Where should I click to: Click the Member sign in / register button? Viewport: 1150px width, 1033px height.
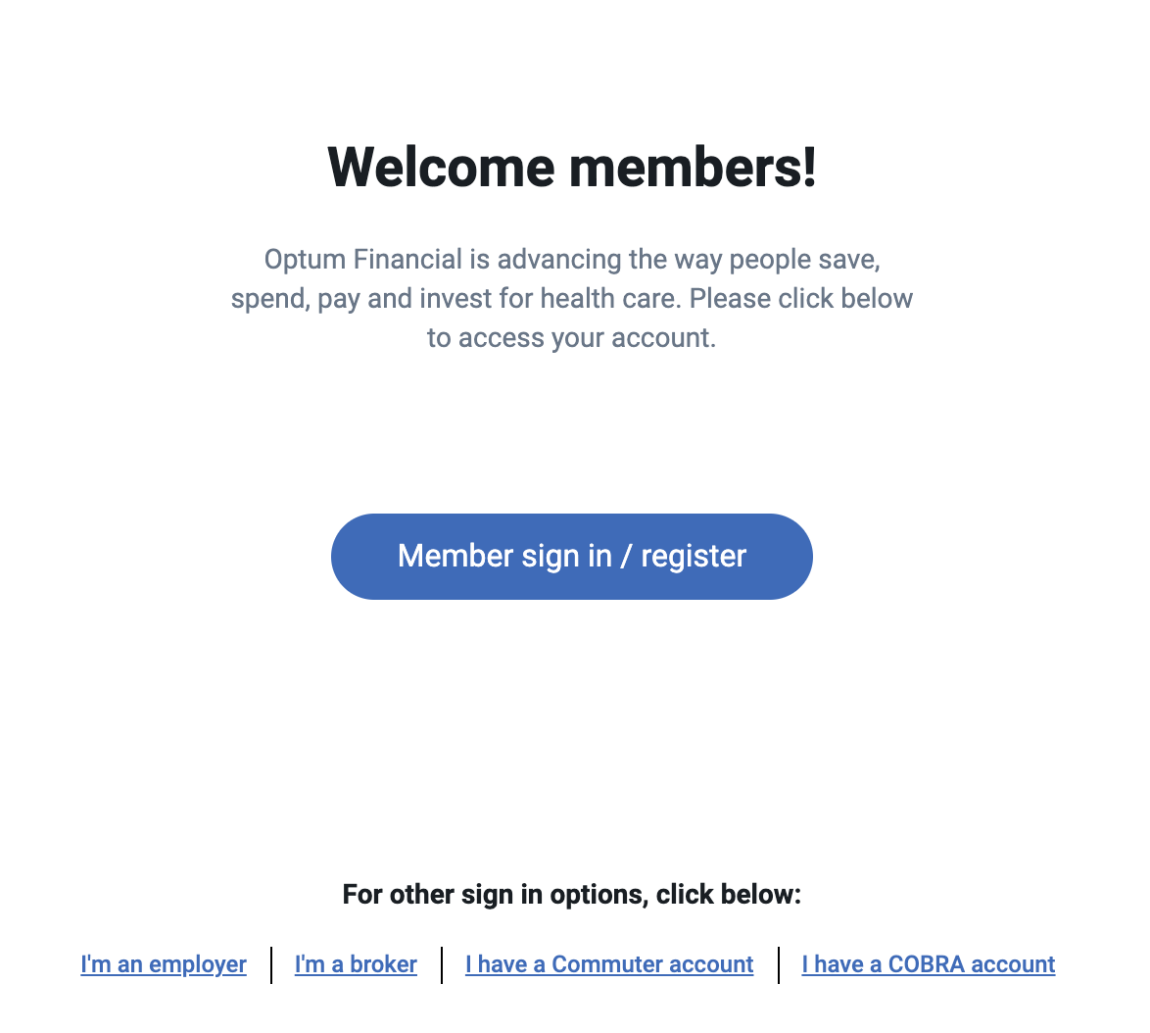[x=571, y=556]
